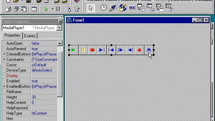
Task: Click Form1's title bar system icon
Action: [x=69, y=20]
